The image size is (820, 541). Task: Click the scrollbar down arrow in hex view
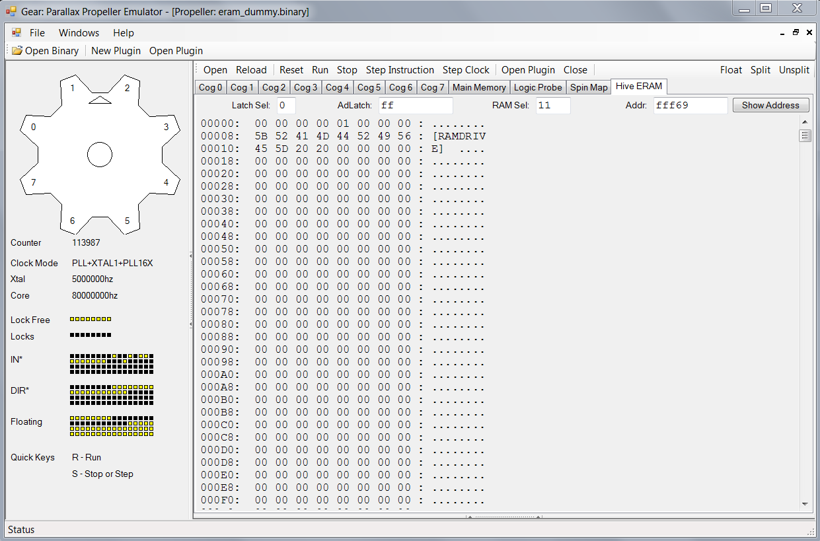point(805,504)
